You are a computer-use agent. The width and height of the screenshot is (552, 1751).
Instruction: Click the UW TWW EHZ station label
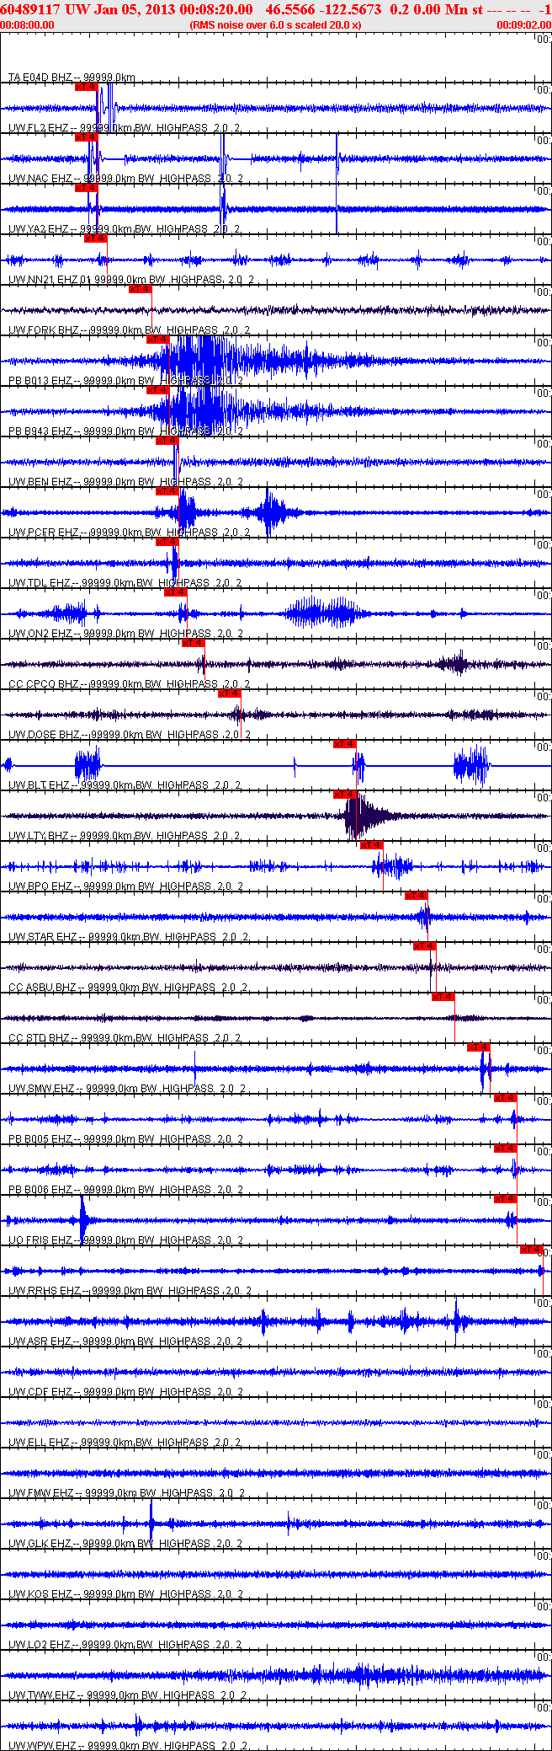(x=41, y=1695)
